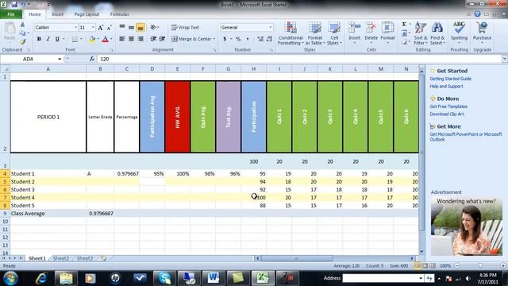Open Skype from the taskbar

pos(164,278)
